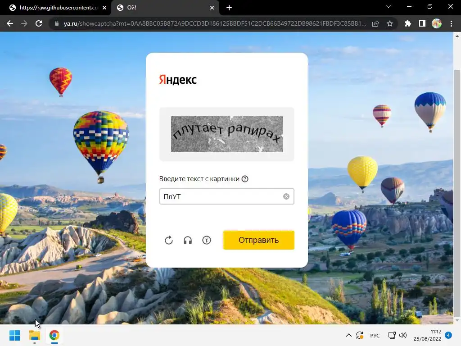Switch to audio captcha with headphones icon
Image resolution: width=461 pixels, height=346 pixels.
[x=188, y=241]
